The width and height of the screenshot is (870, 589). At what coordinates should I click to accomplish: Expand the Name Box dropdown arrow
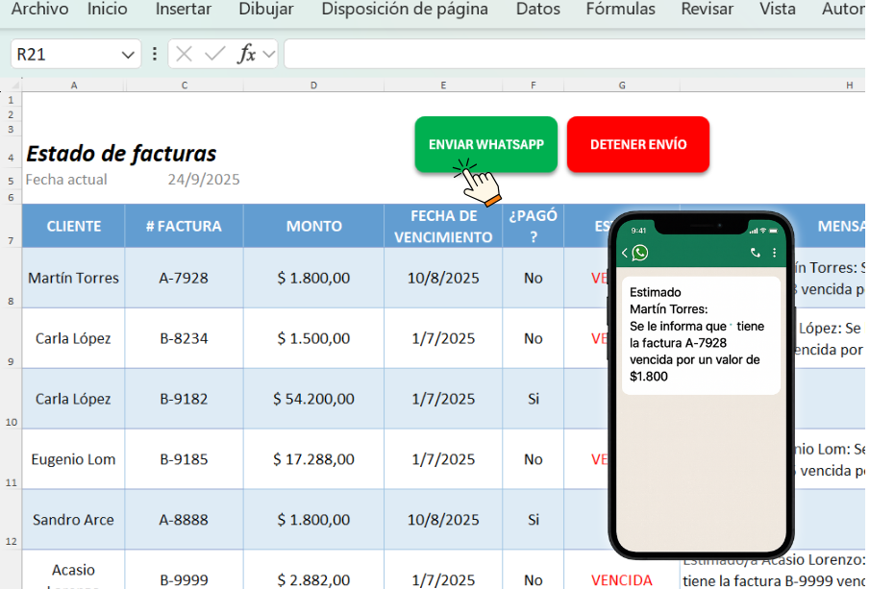[x=128, y=55]
